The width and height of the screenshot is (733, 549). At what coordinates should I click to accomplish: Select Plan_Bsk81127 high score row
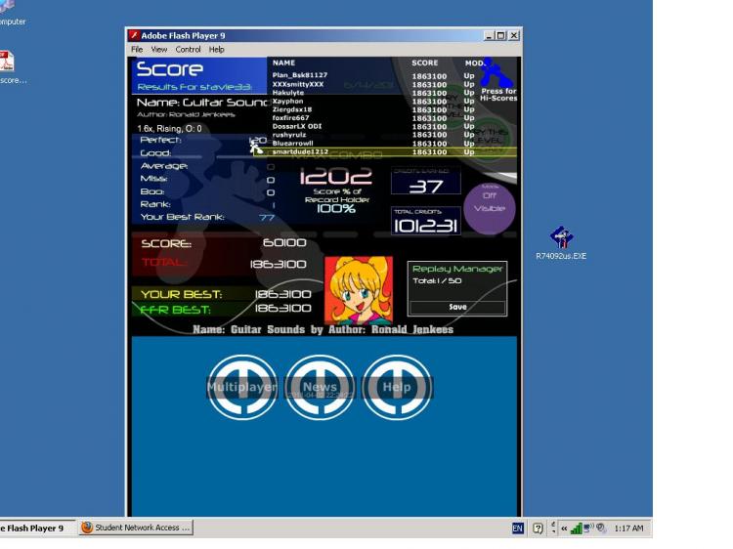372,75
